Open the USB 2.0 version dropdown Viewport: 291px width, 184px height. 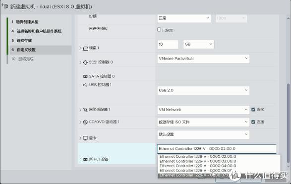tap(203, 90)
